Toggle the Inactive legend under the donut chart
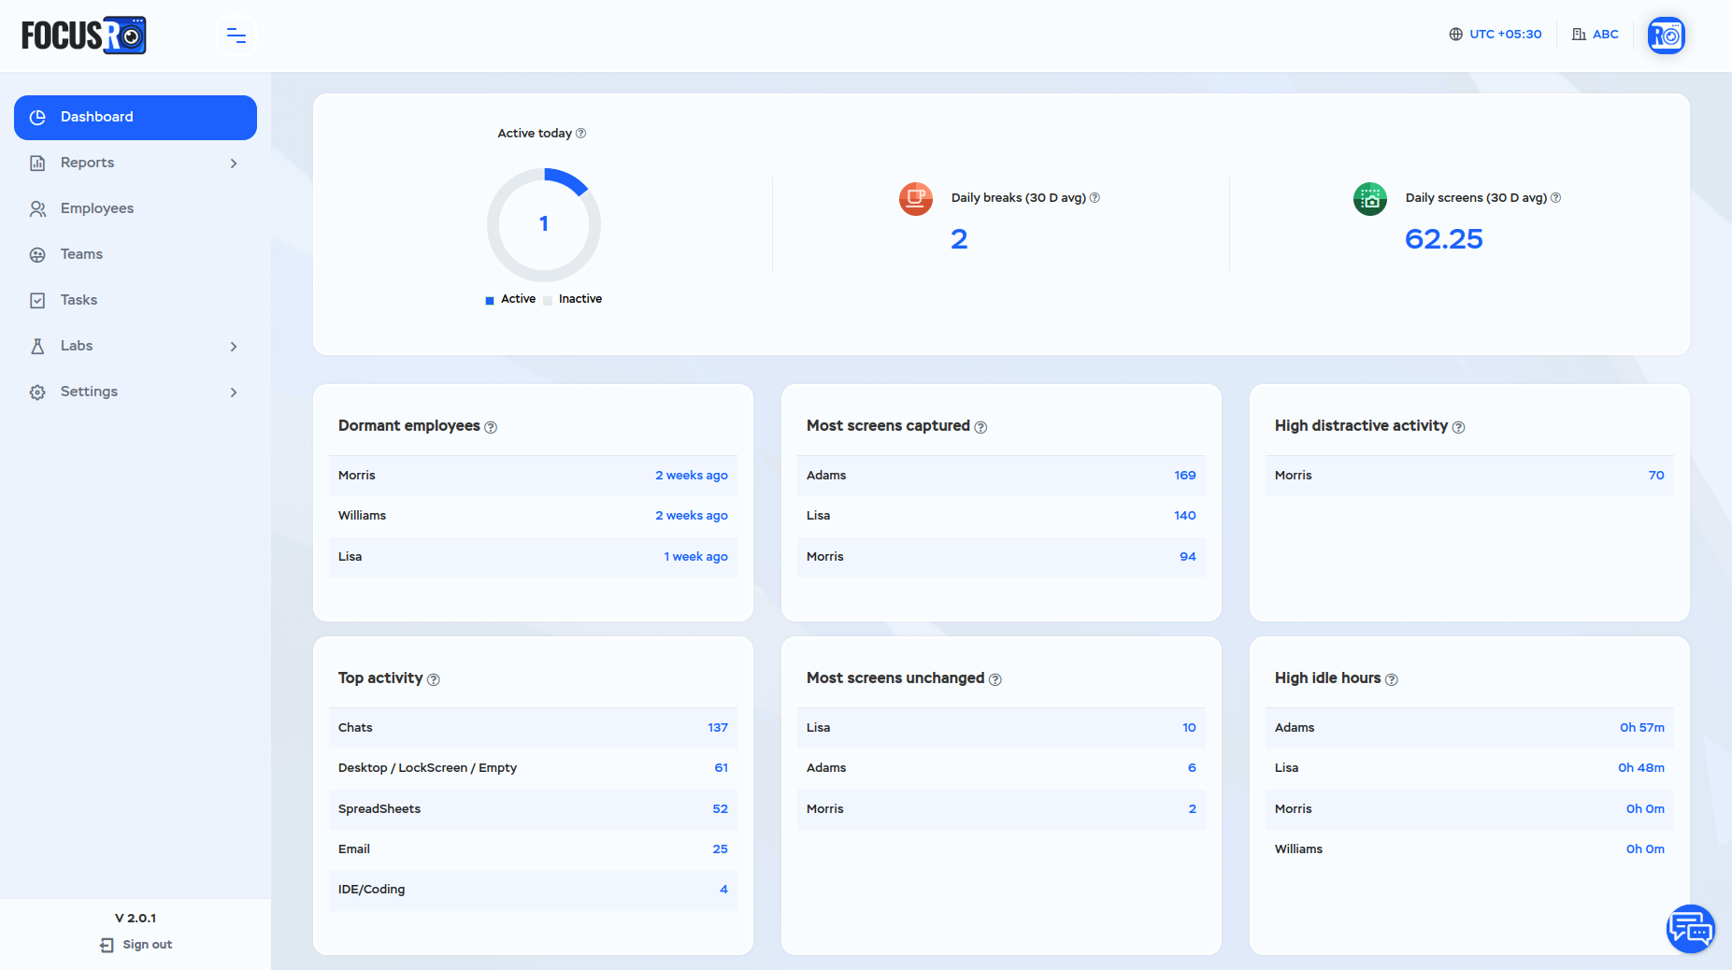1732x970 pixels. point(571,299)
